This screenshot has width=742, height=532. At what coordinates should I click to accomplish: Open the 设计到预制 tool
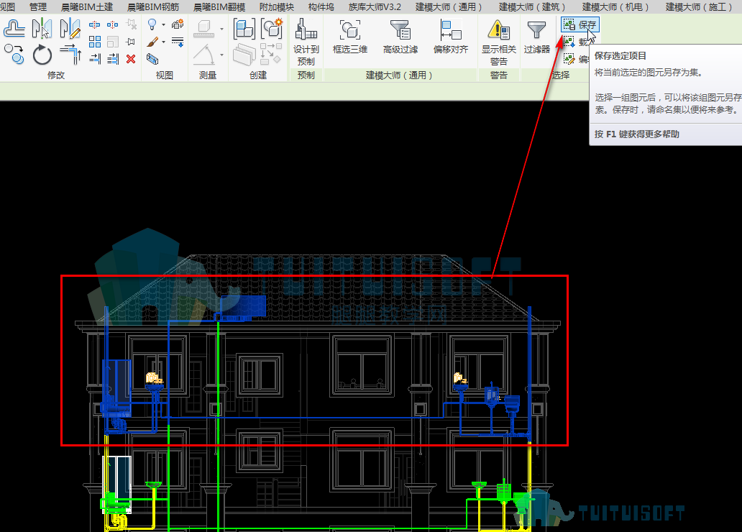[306, 42]
